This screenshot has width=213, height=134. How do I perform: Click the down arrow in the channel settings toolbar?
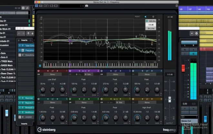33,33
